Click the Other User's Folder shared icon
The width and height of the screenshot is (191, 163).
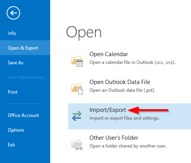[77, 145]
